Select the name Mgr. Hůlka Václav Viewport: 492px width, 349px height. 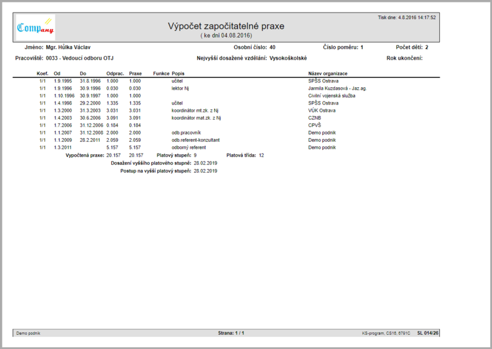(68, 47)
